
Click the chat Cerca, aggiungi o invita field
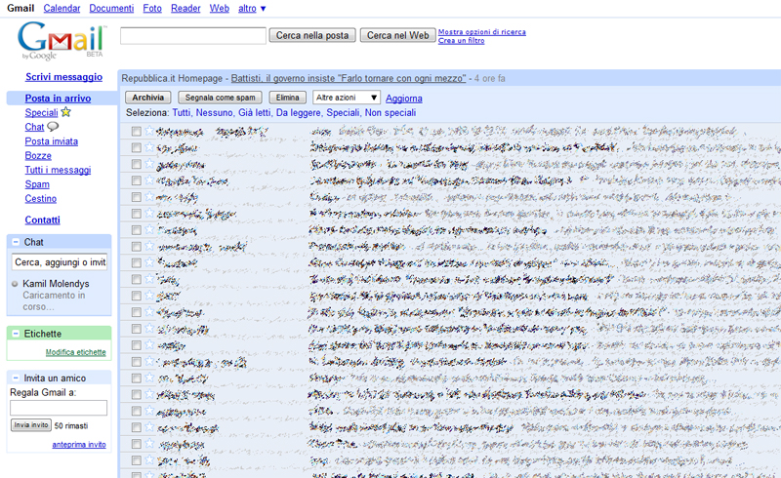point(60,261)
